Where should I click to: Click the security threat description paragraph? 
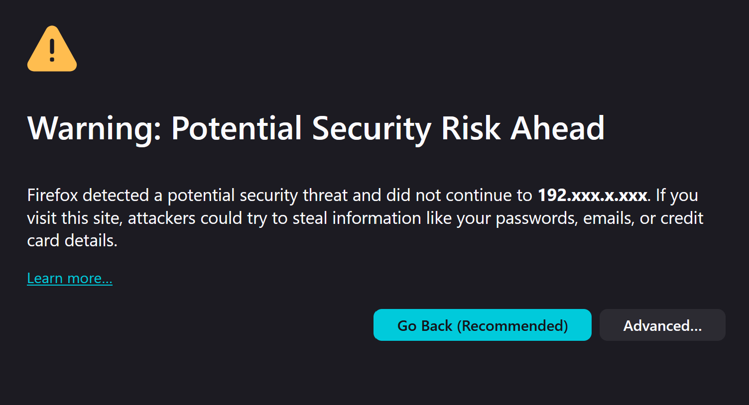(349, 217)
